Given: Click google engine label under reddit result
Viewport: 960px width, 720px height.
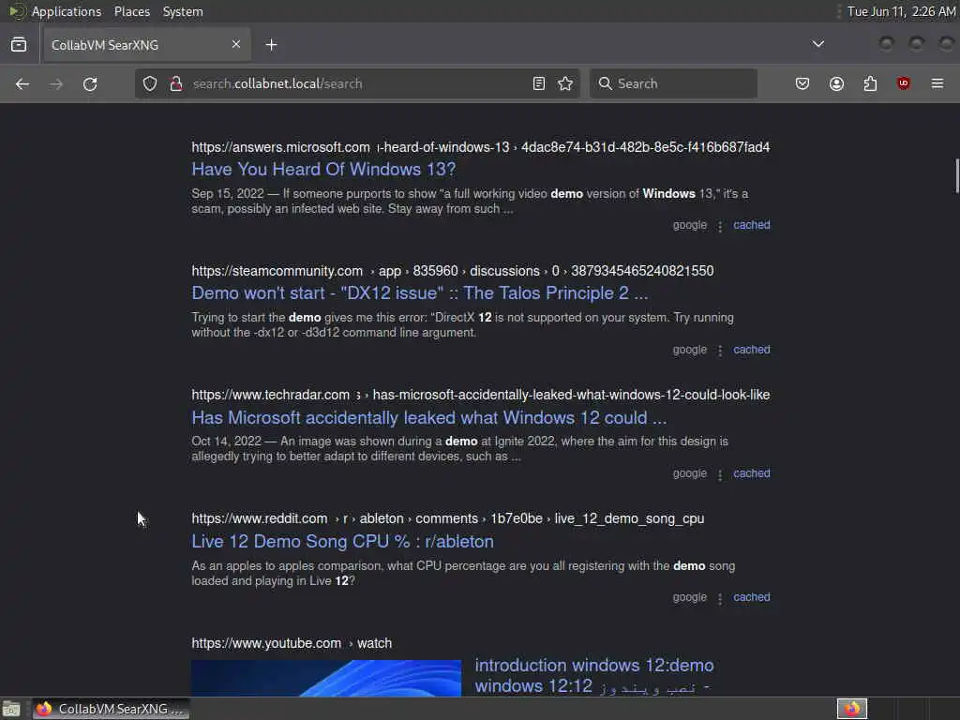Looking at the screenshot, I should pos(689,597).
